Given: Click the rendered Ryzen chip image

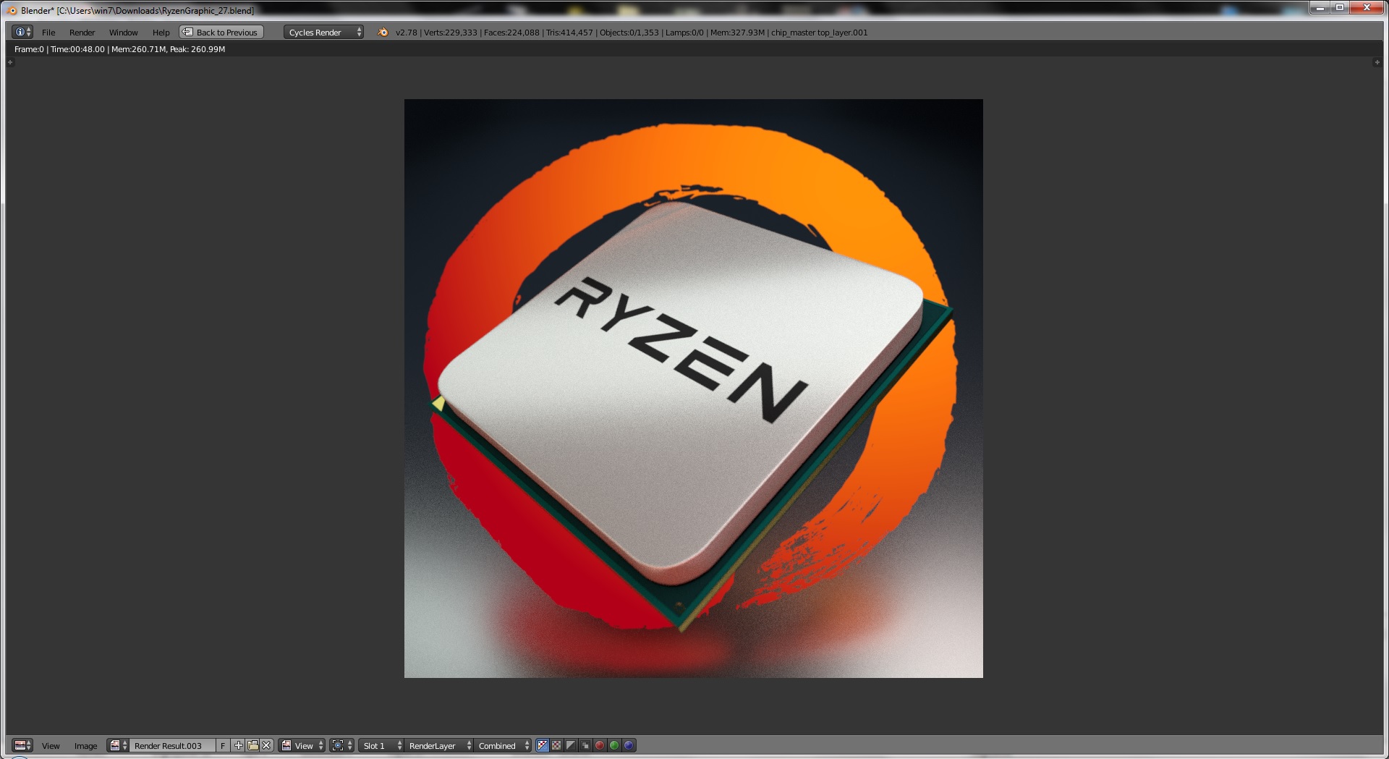Looking at the screenshot, I should pyautogui.click(x=693, y=389).
